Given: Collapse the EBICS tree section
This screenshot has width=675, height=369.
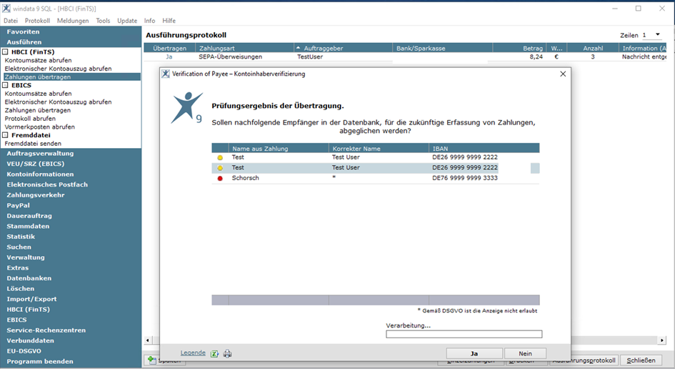Looking at the screenshot, I should point(6,85).
